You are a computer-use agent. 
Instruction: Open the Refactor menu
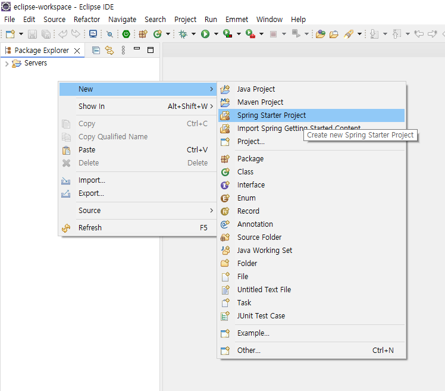point(87,19)
